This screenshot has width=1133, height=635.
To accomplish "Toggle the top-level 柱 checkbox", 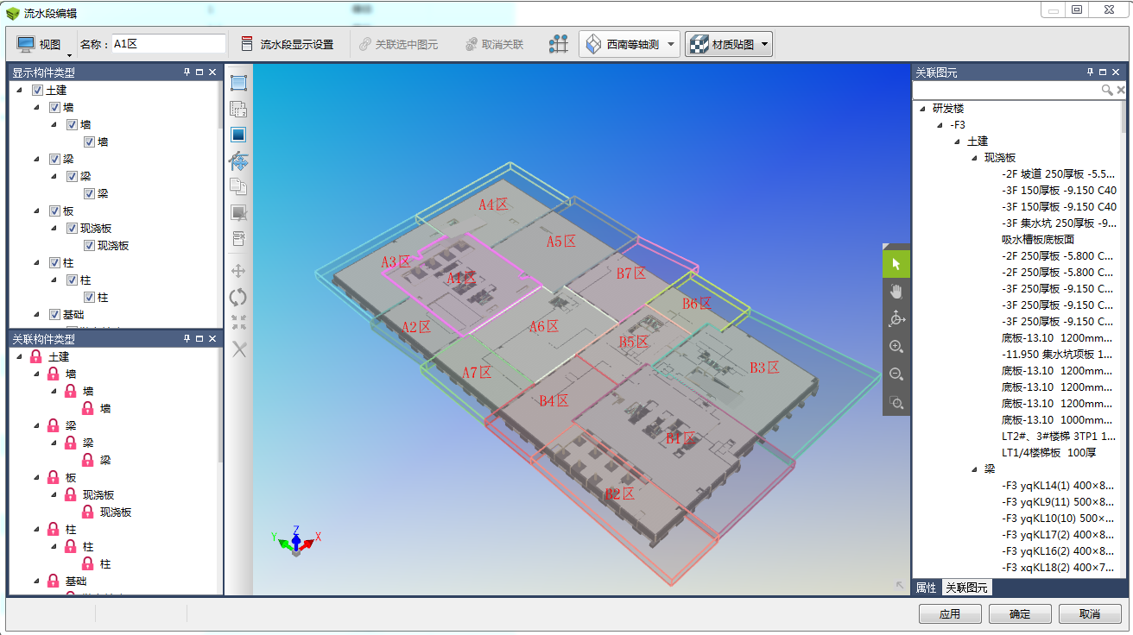I will pyautogui.click(x=54, y=262).
